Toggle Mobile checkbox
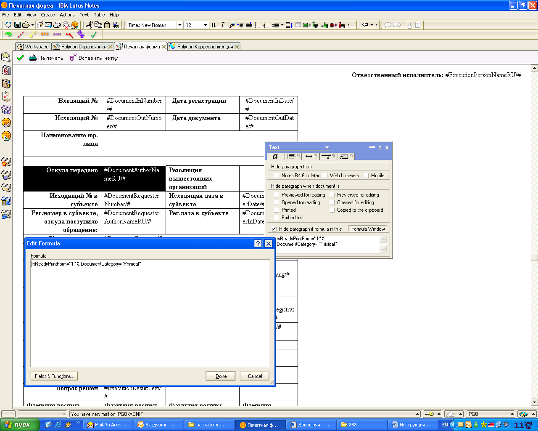The width and height of the screenshot is (538, 431). tap(366, 176)
